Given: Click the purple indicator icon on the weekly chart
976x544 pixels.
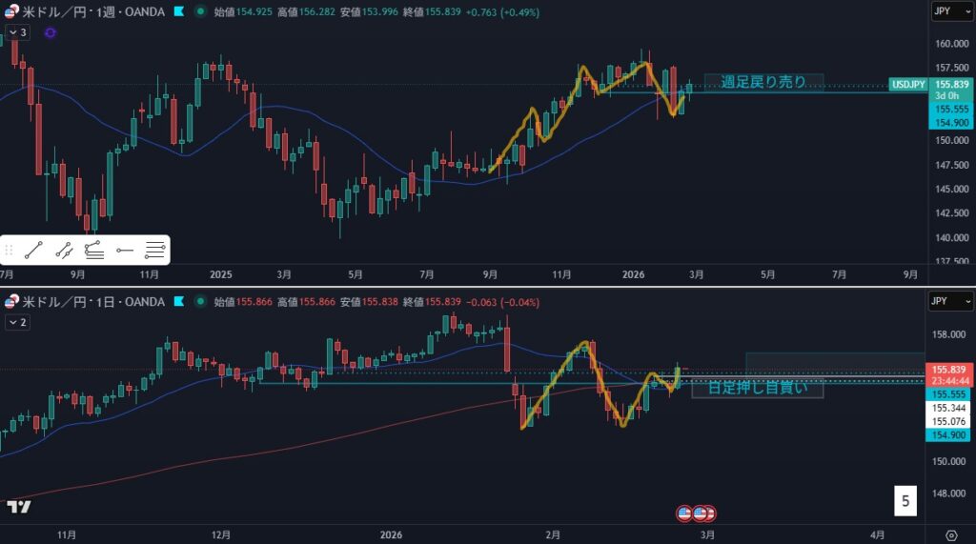Looking at the screenshot, I should coord(50,32).
